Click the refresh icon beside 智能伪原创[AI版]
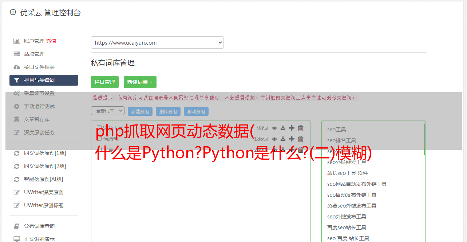The image size is (467, 242). pos(17,179)
